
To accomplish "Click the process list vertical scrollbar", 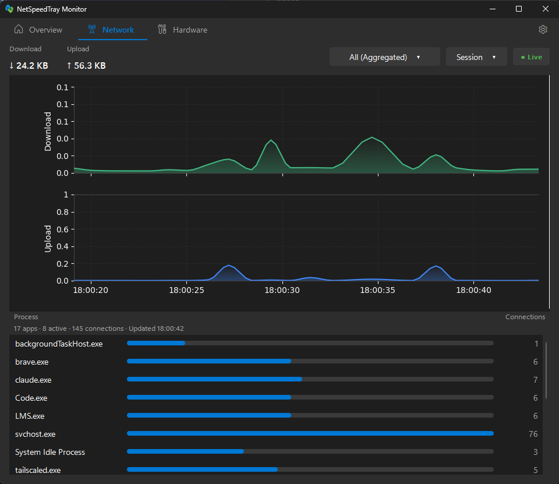I will [546, 371].
